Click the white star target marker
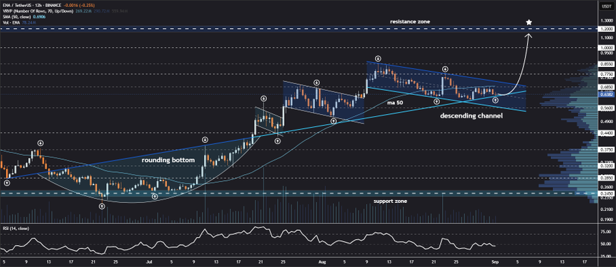Viewport: 616px width, 267px height. (x=529, y=23)
